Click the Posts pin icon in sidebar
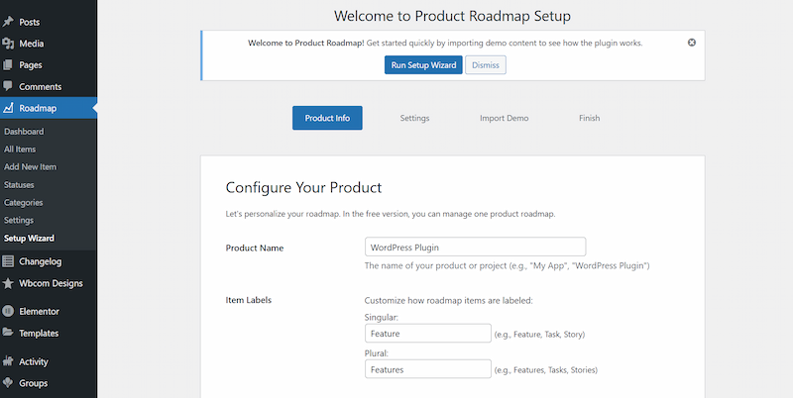The width and height of the screenshot is (793, 398). click(x=9, y=21)
